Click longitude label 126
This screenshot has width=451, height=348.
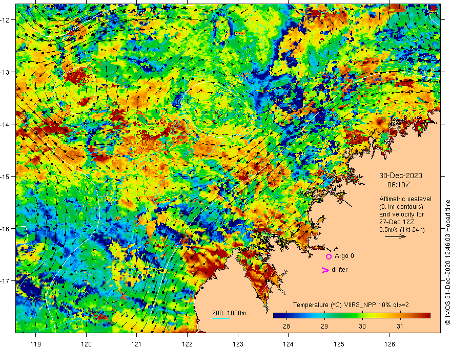click(389, 344)
